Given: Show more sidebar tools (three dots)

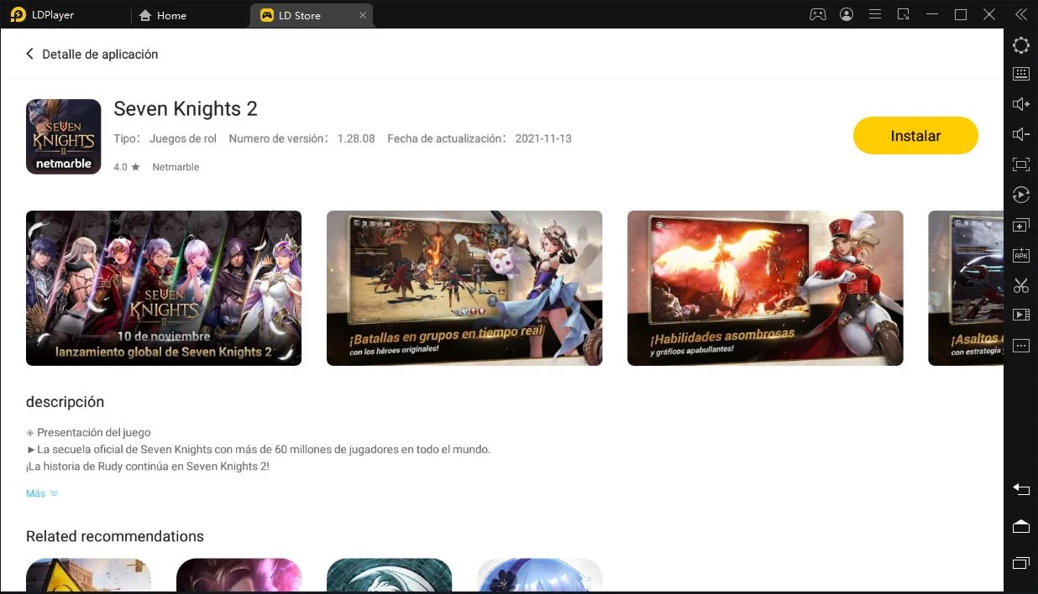Looking at the screenshot, I should click(1021, 345).
